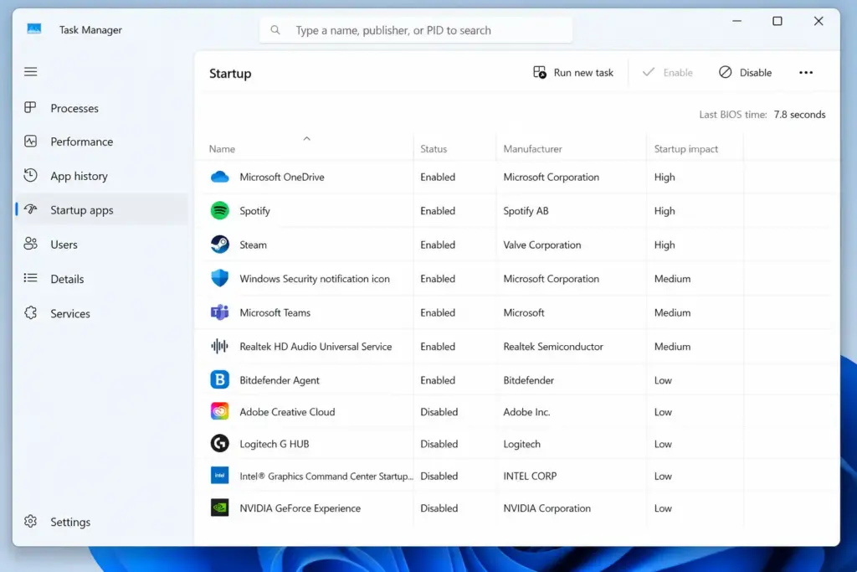Click the Realtek Semiconductor manufacturer cell
The image size is (857, 572).
pos(553,346)
